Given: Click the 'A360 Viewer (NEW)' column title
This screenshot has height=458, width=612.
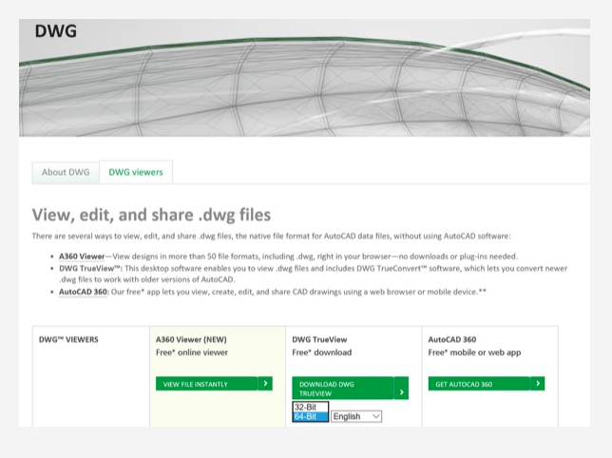Looking at the screenshot, I should 191,339.
